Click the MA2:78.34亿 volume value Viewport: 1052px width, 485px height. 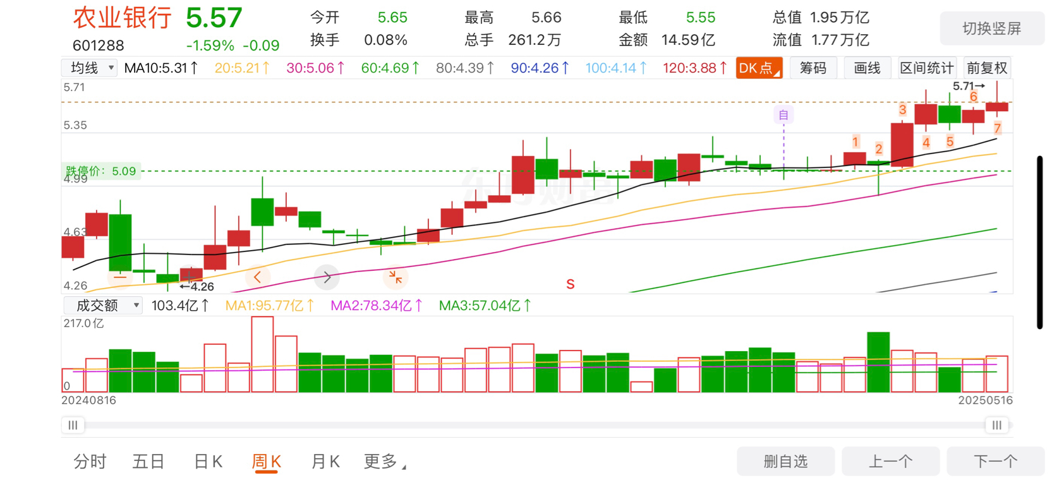376,306
